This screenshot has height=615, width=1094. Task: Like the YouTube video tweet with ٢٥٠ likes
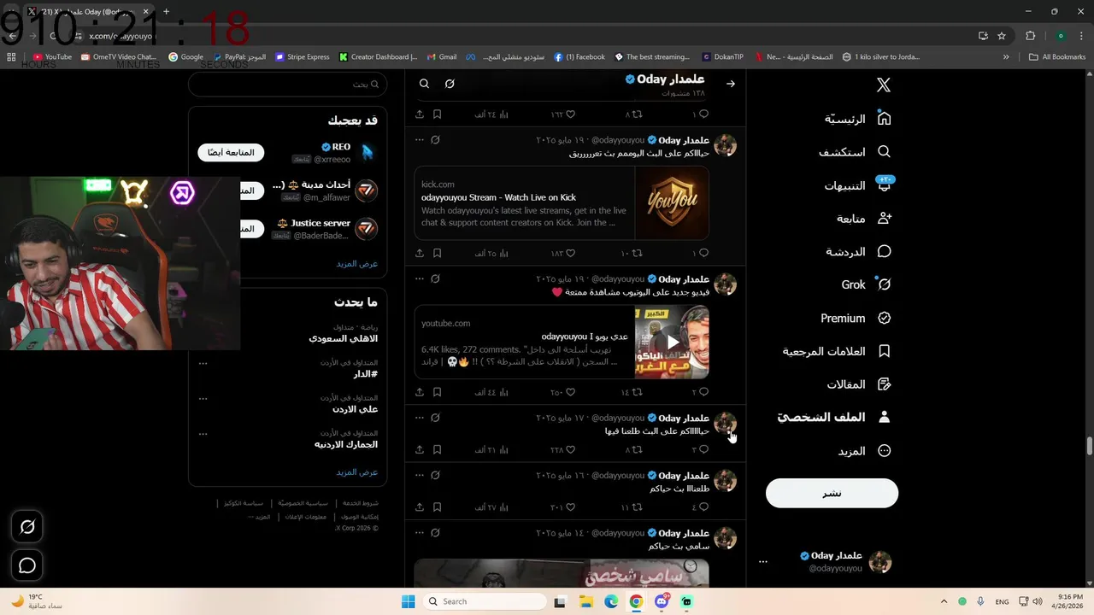tap(562, 392)
